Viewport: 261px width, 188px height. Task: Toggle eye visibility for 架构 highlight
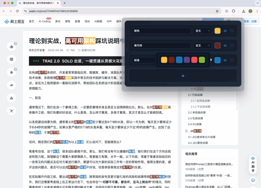click(x=225, y=31)
